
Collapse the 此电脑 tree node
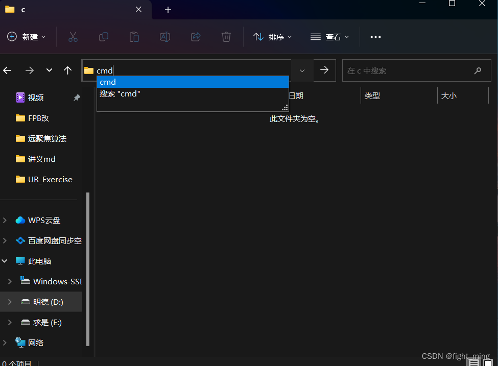(5, 261)
